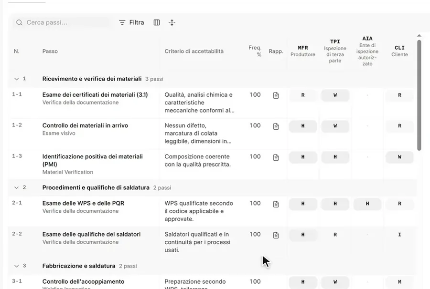Click criterion 'WPS qualificate secondo il codice'
Viewport: 430px width, 289px height.
pos(199,211)
